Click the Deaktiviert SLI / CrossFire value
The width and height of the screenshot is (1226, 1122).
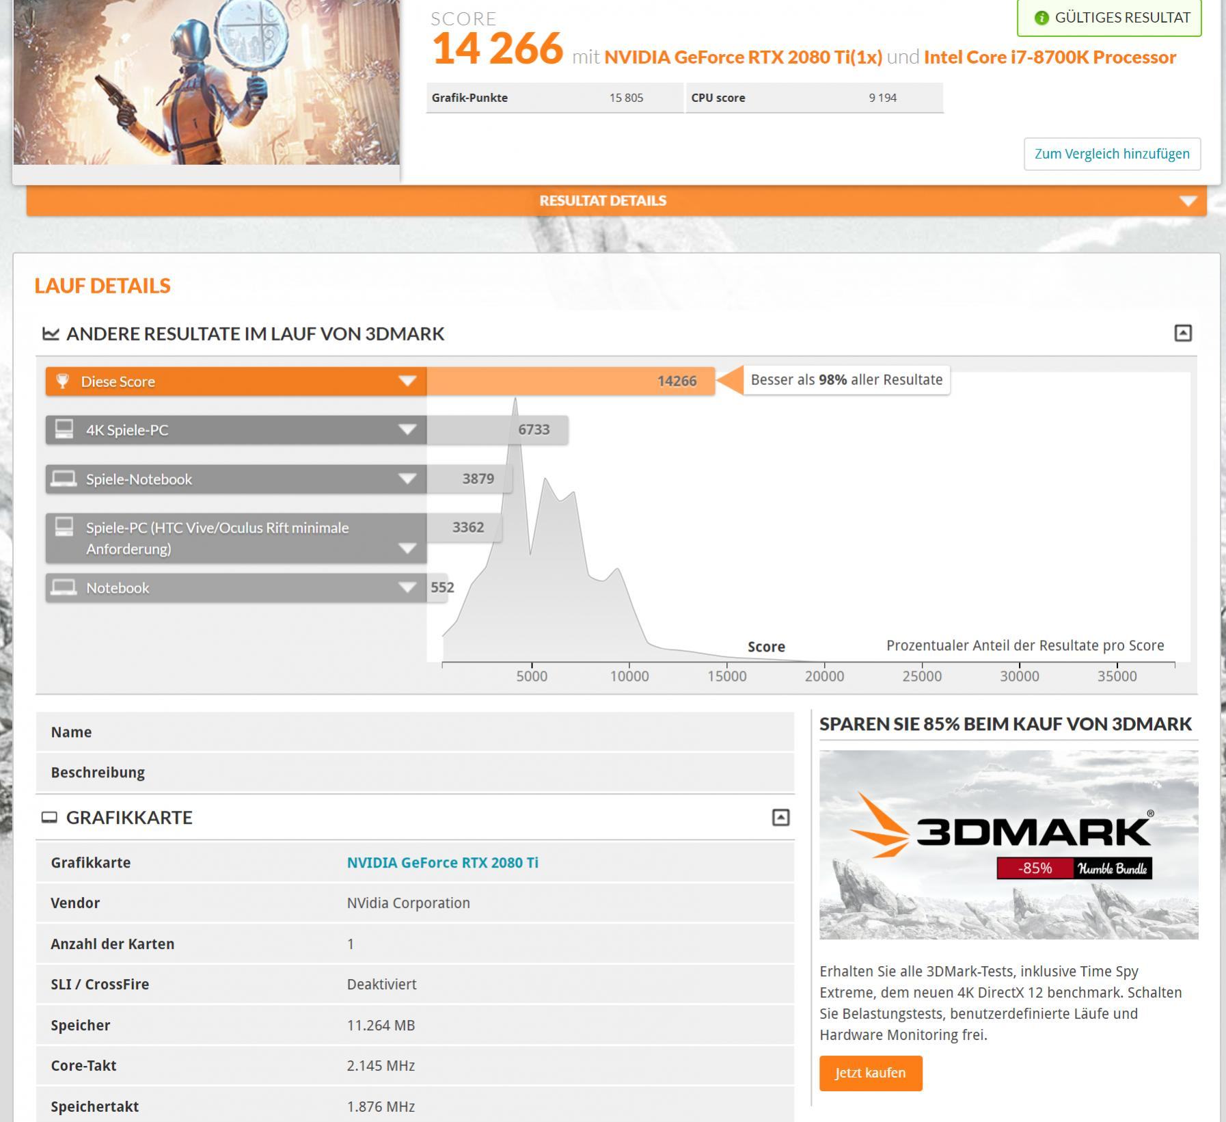coord(381,984)
